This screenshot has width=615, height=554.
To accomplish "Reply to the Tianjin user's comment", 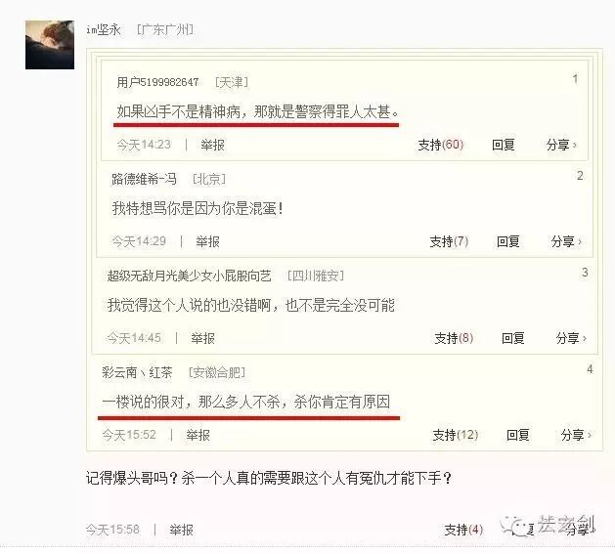I will 504,145.
